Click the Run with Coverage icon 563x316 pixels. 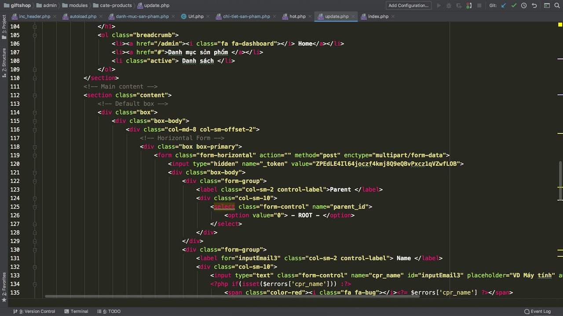click(x=459, y=6)
